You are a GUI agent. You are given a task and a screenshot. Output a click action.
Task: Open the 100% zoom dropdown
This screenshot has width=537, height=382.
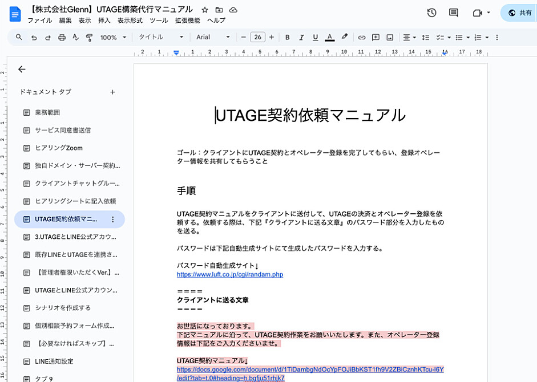[x=113, y=37]
